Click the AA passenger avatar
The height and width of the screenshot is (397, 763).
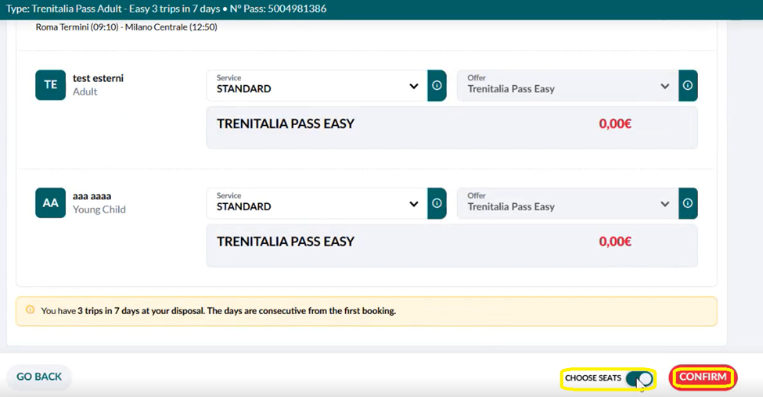click(x=51, y=203)
